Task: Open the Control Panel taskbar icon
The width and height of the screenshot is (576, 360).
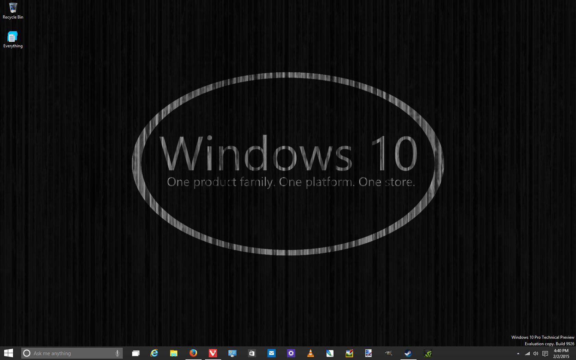Action: click(x=232, y=353)
